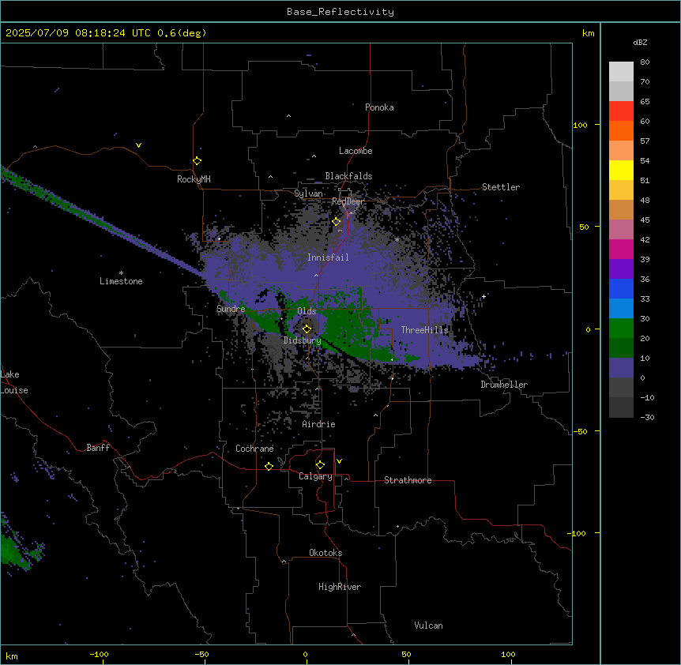Select the Calgary label

[315, 476]
